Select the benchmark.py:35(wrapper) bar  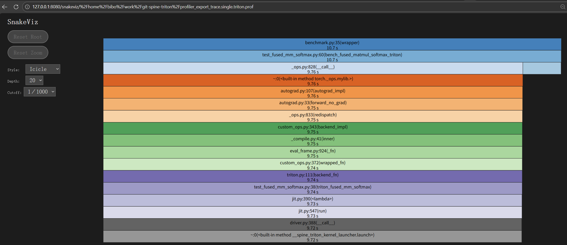point(332,44)
